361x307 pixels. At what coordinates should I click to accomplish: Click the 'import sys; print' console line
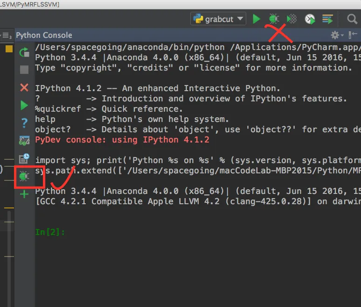tap(198, 160)
